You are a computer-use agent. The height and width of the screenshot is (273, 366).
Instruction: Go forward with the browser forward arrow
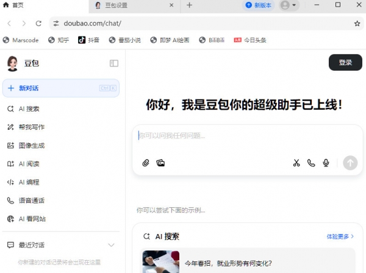24,23
